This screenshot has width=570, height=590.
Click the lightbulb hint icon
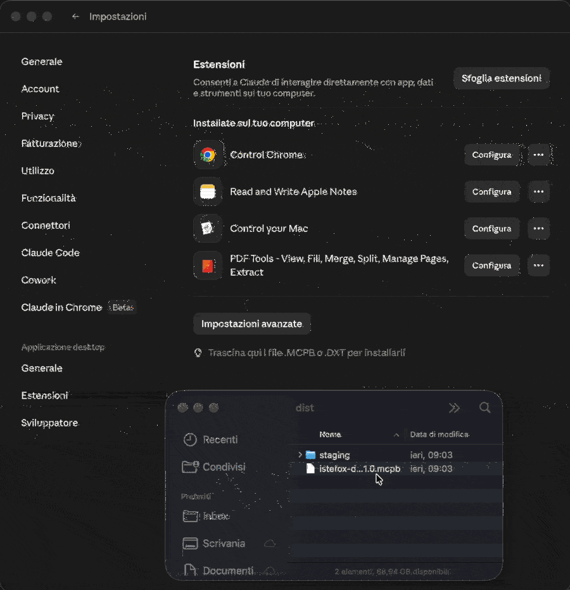click(x=198, y=352)
